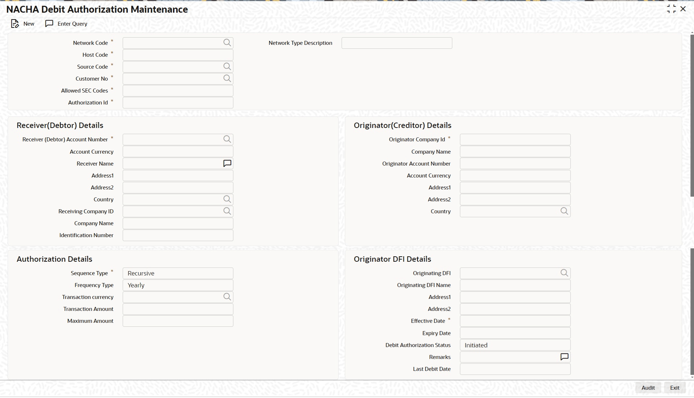This screenshot has height=398, width=694.
Task: Click the collapse window icon
Action: tap(671, 9)
